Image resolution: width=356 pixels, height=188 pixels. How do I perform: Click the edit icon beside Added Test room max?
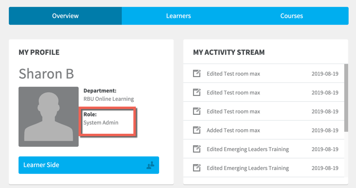tap(197, 130)
